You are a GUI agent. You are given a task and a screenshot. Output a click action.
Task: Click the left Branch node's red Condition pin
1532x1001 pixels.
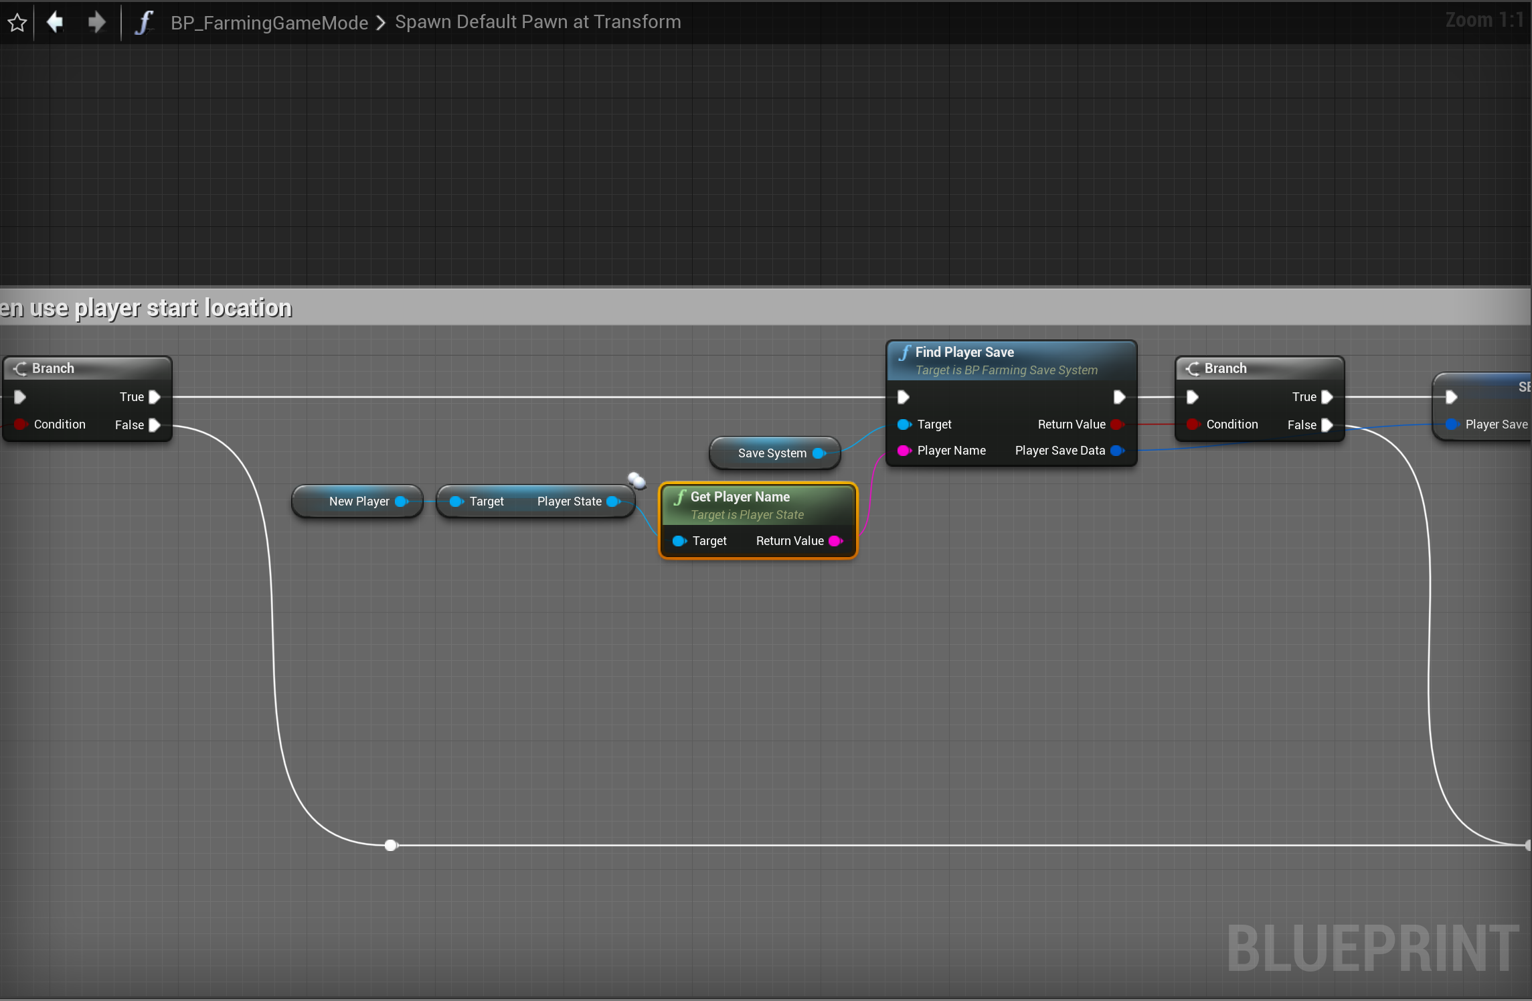[20, 425]
